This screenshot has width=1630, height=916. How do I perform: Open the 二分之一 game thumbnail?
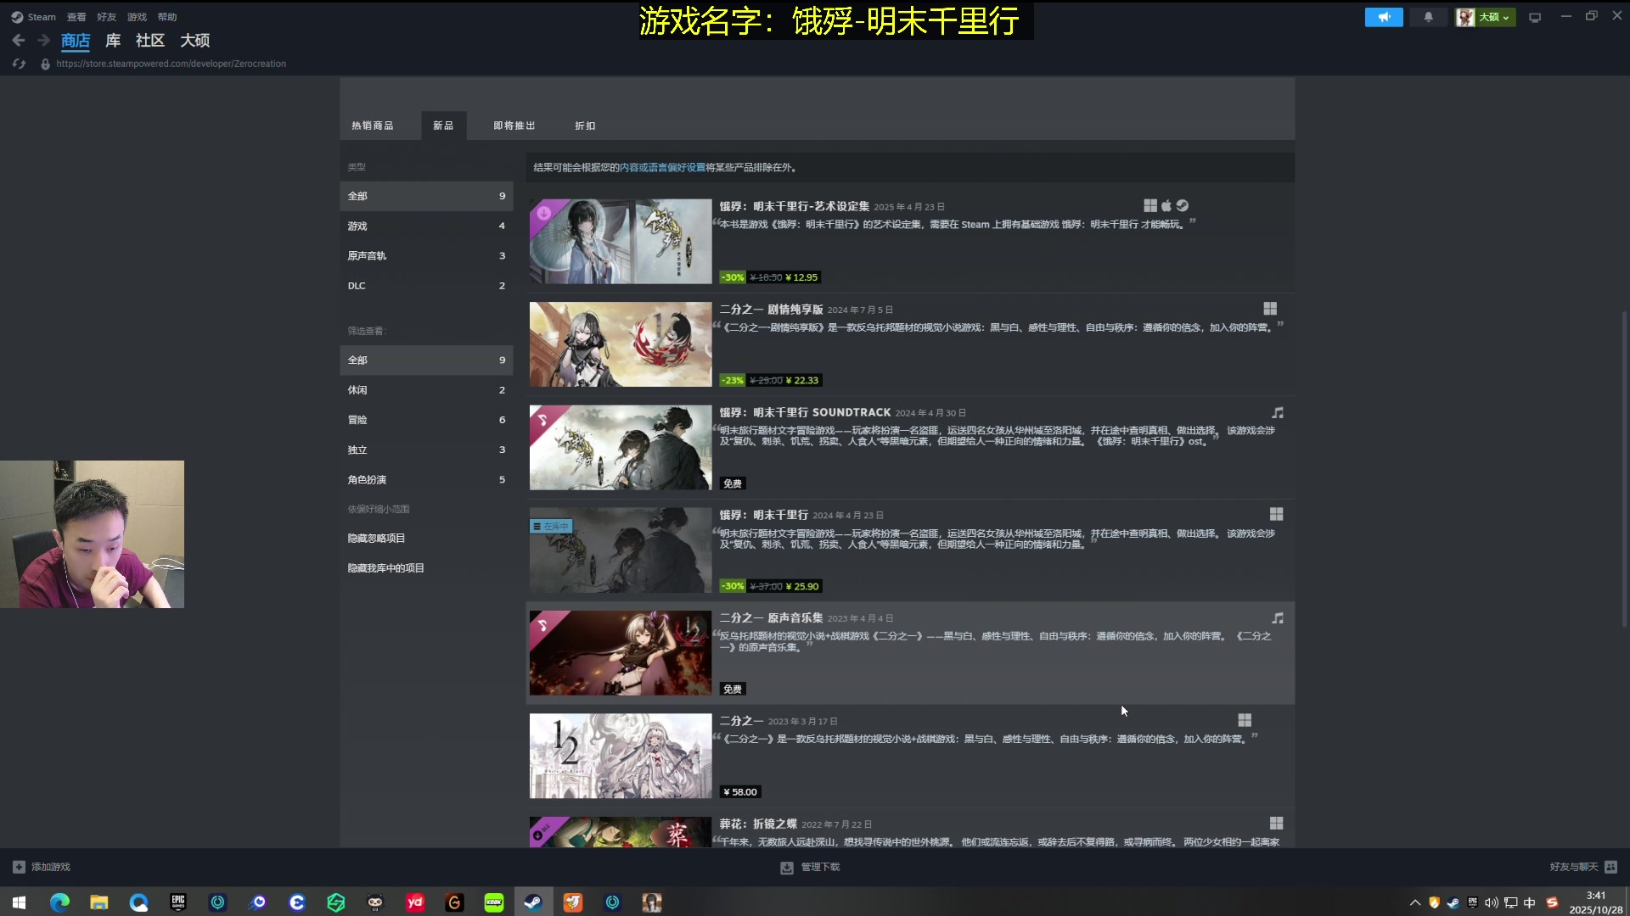click(x=621, y=755)
